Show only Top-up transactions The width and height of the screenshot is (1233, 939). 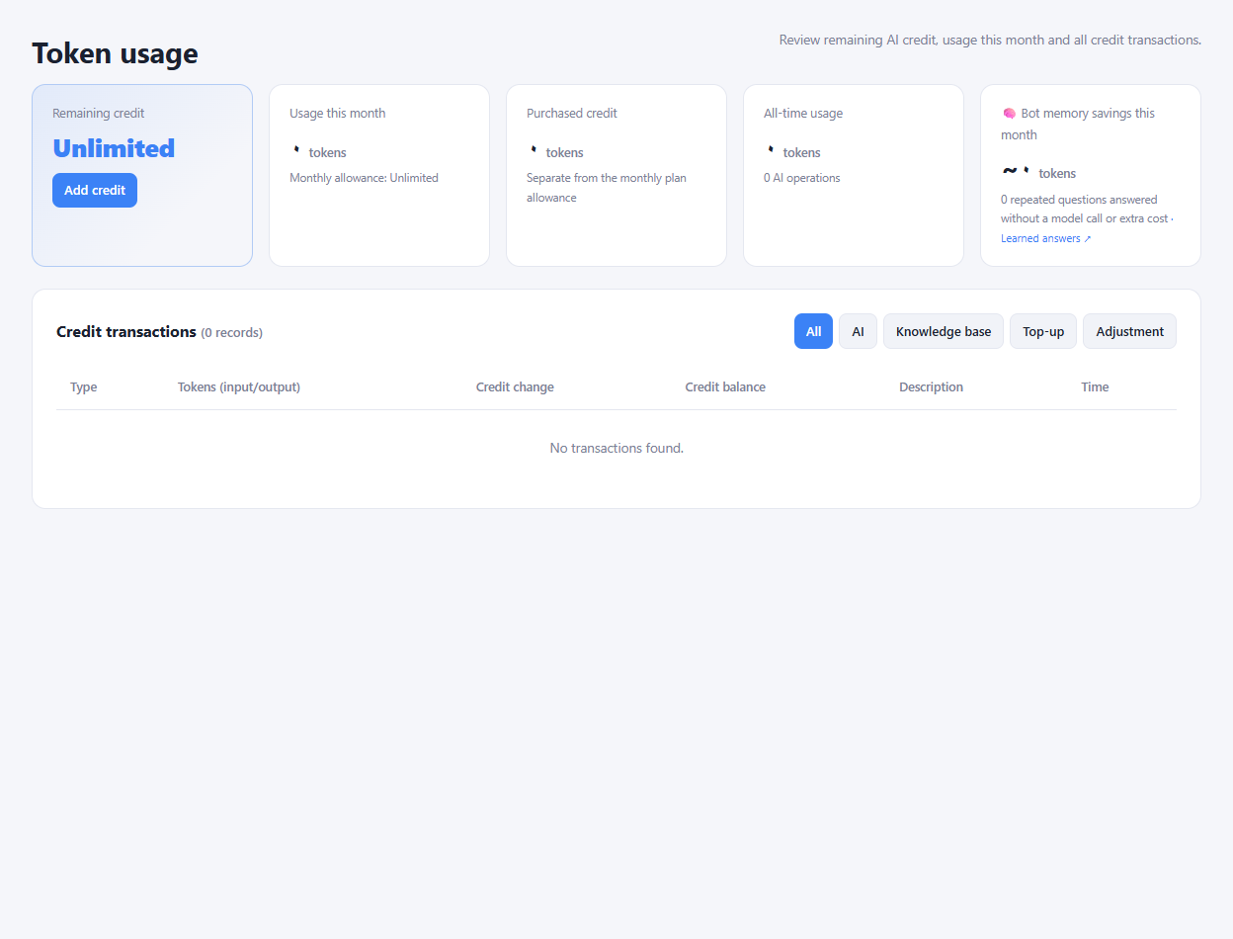1043,331
